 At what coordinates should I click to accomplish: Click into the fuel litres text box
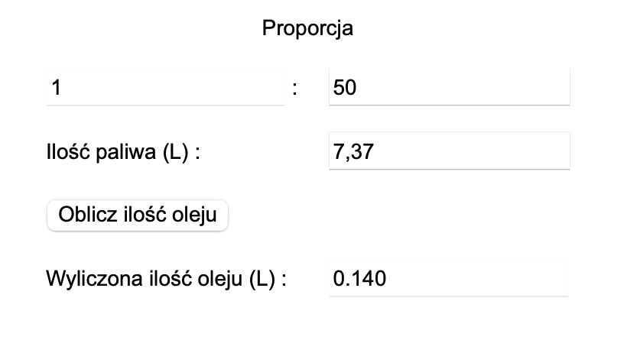[449, 151]
